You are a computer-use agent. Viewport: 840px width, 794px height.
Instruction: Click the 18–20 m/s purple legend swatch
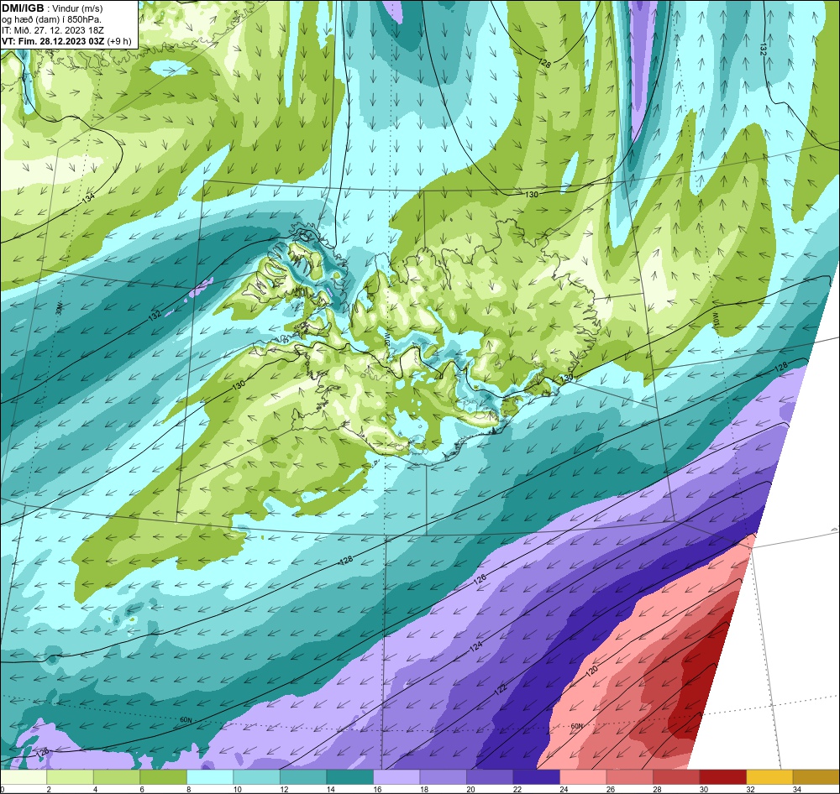(x=443, y=776)
